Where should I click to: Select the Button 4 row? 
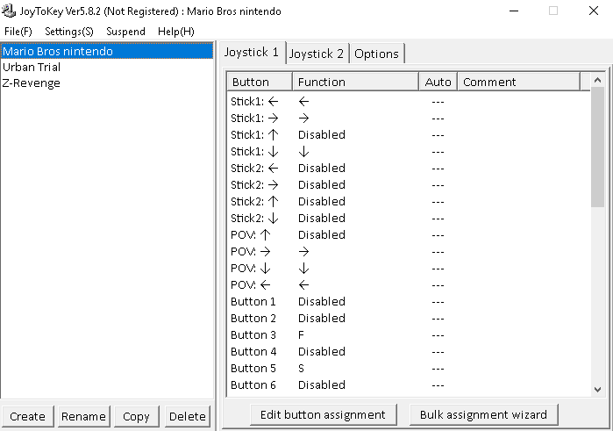[x=409, y=351]
